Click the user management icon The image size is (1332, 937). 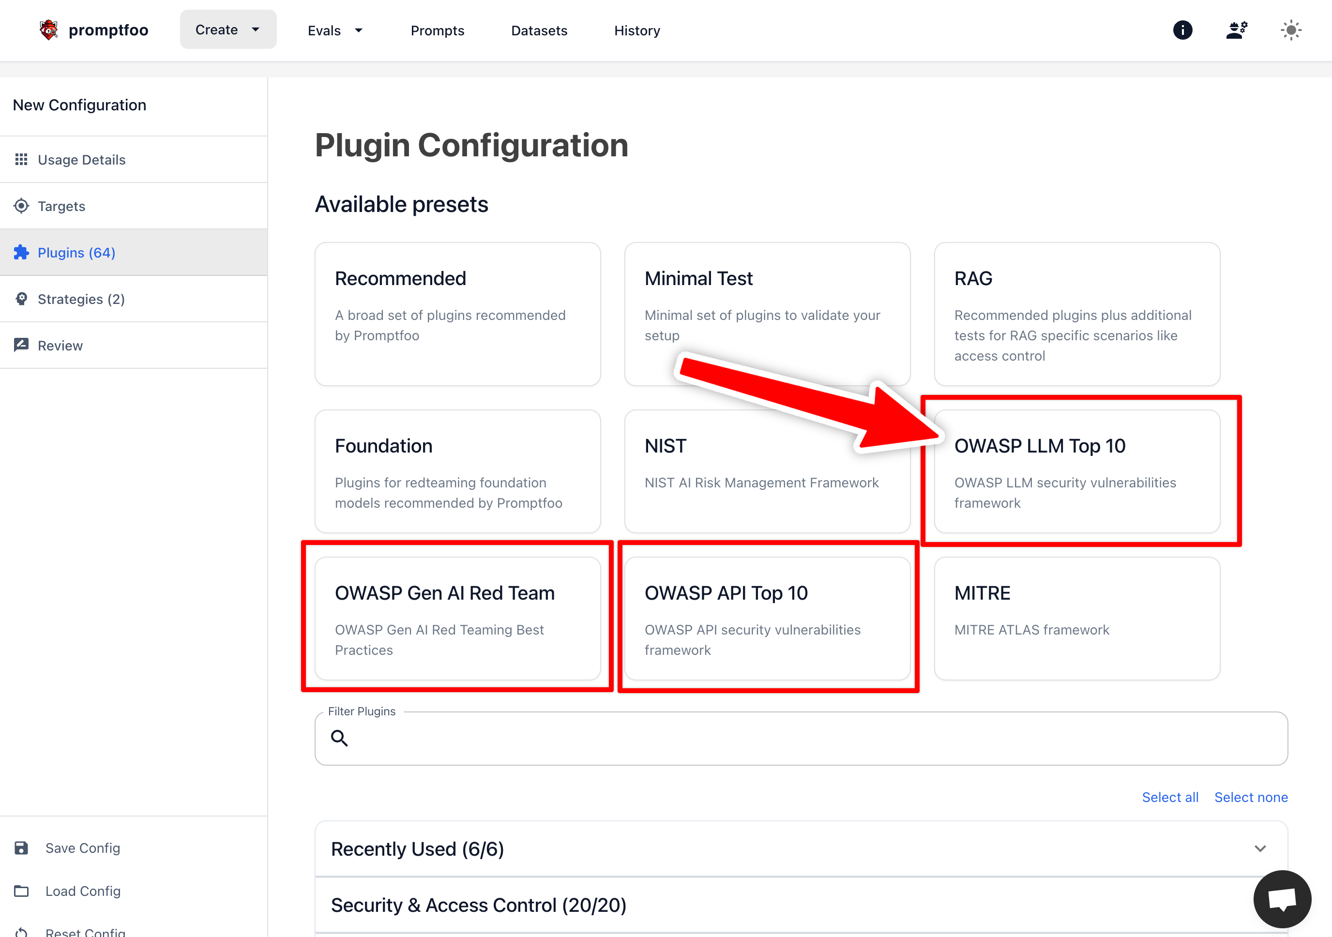coord(1236,30)
